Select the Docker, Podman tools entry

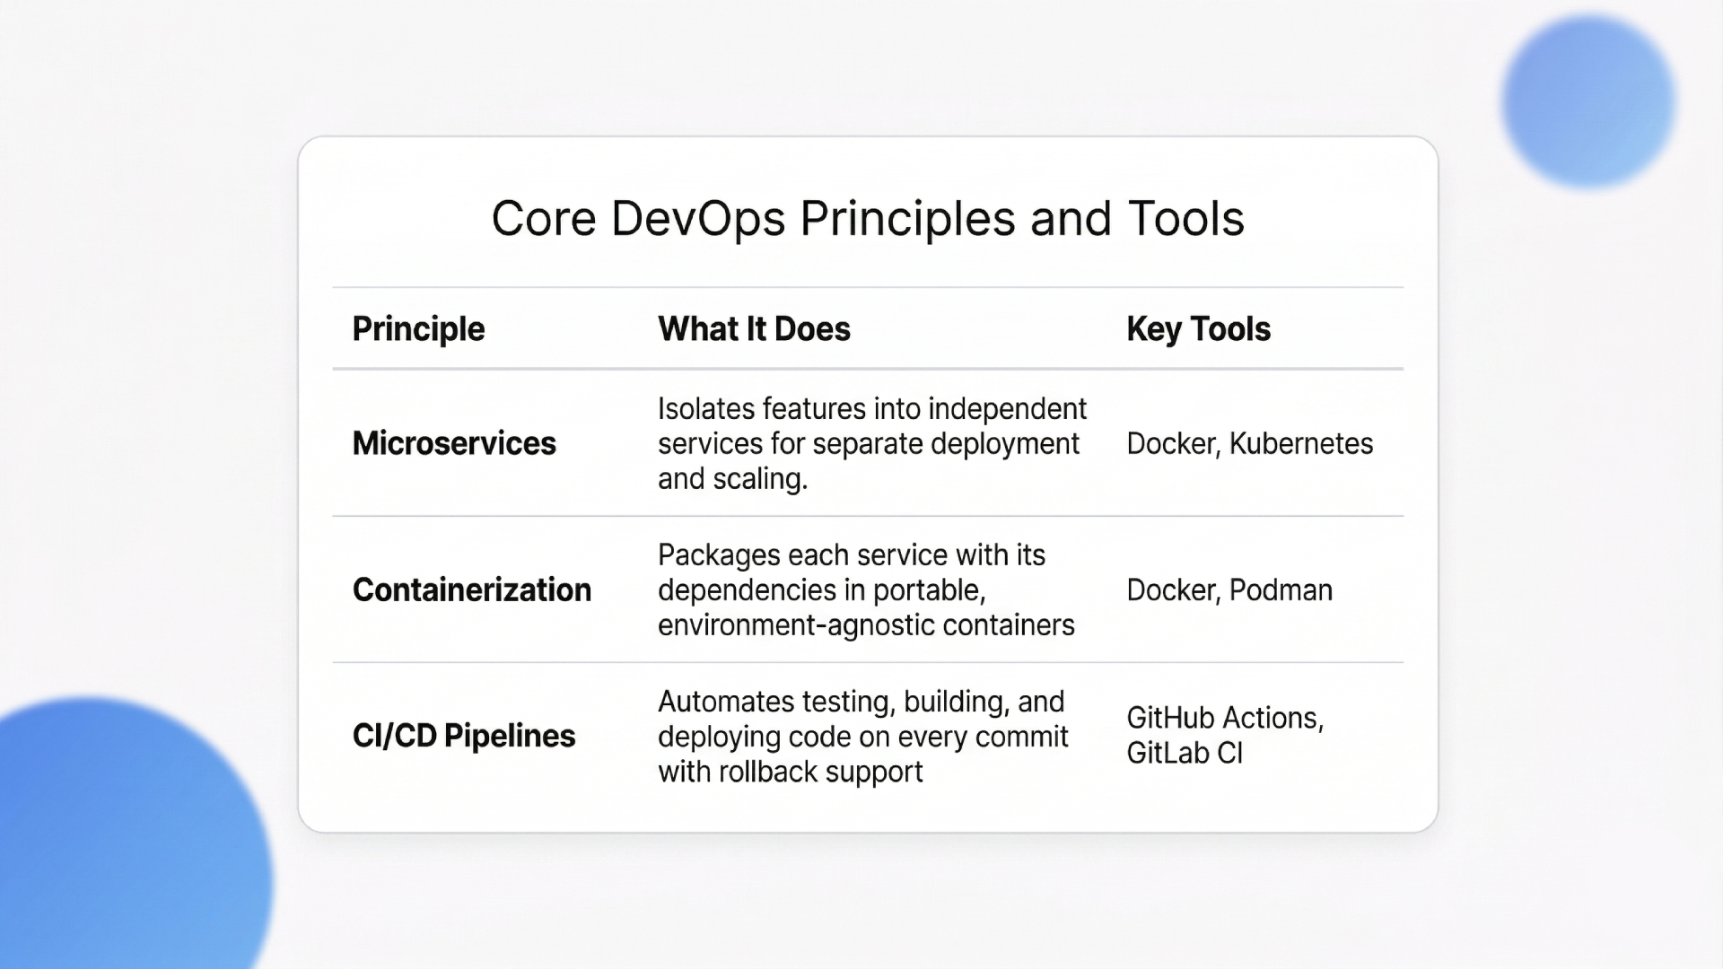(x=1229, y=589)
